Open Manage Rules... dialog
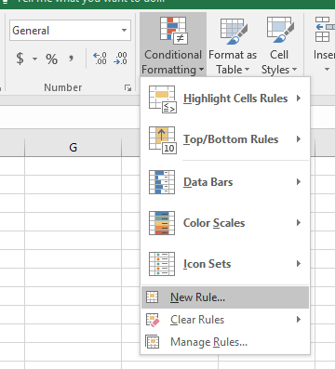 pos(225,342)
